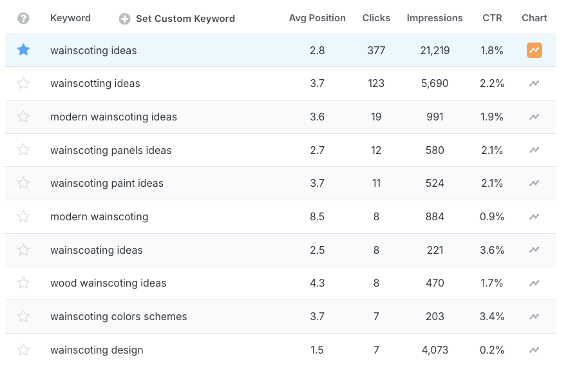This screenshot has width=568, height=380.
Task: Star the wainscoting colors schemes keyword
Action: [x=24, y=316]
